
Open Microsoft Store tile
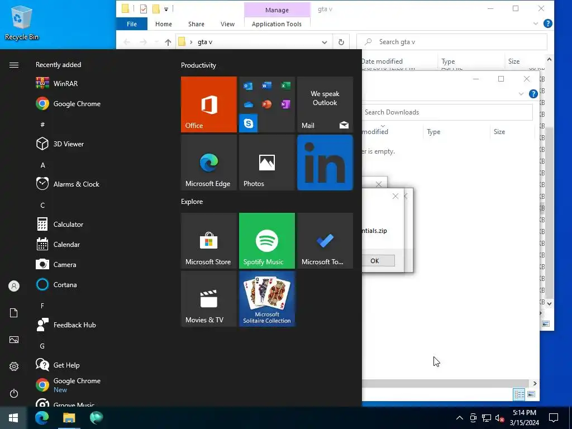209,241
